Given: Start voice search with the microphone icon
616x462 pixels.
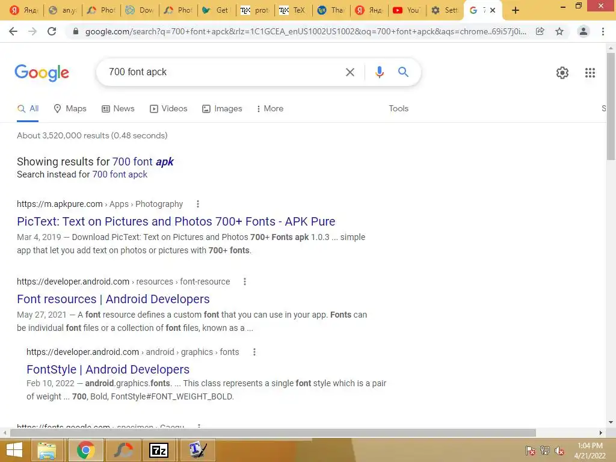Looking at the screenshot, I should 379,72.
